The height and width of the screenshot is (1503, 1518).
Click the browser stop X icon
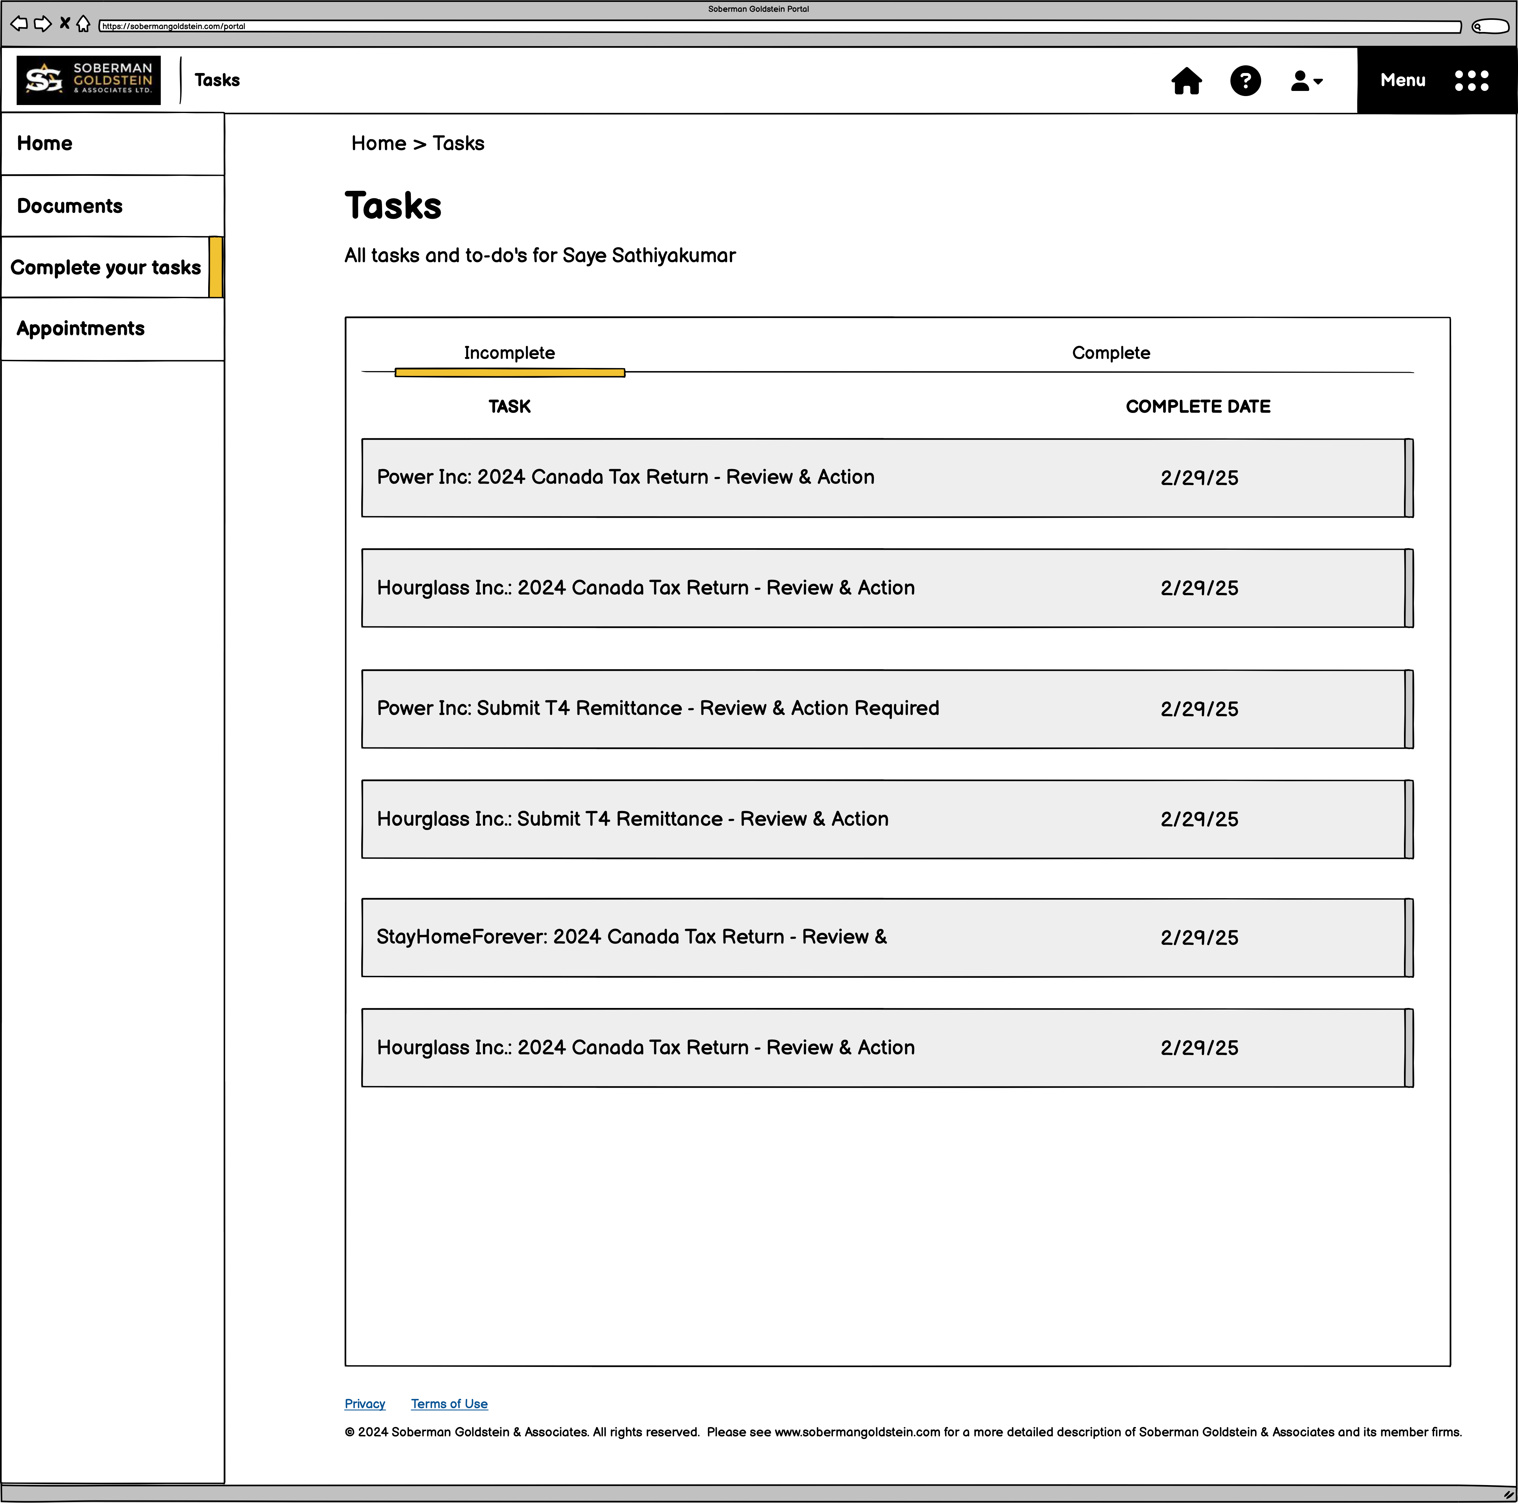65,24
